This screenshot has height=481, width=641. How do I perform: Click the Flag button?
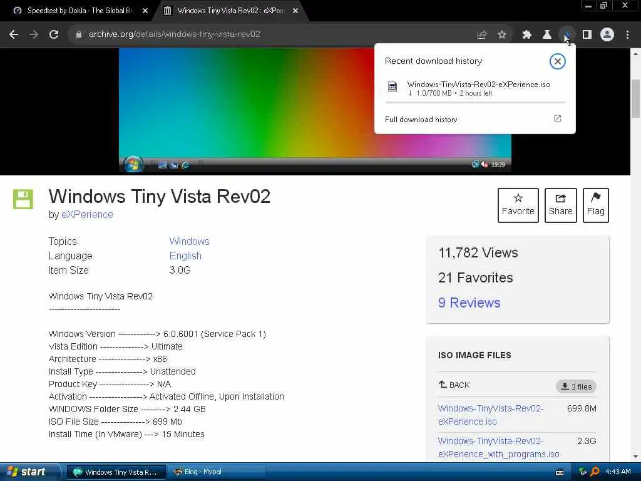click(596, 205)
